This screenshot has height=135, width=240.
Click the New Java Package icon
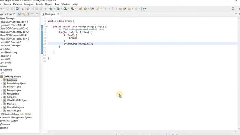[80, 9]
